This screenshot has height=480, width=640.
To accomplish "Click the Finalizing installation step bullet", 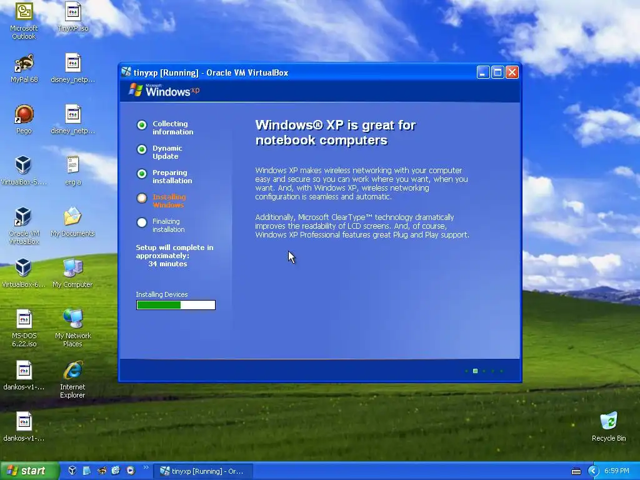I will pos(142,222).
